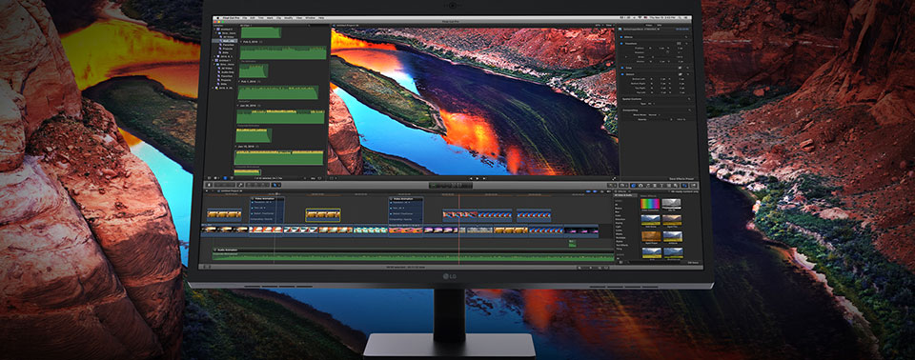Viewport: 915px width, 360px height.
Task: Open the Blend Mode Normal dropdown
Action: [x=654, y=115]
